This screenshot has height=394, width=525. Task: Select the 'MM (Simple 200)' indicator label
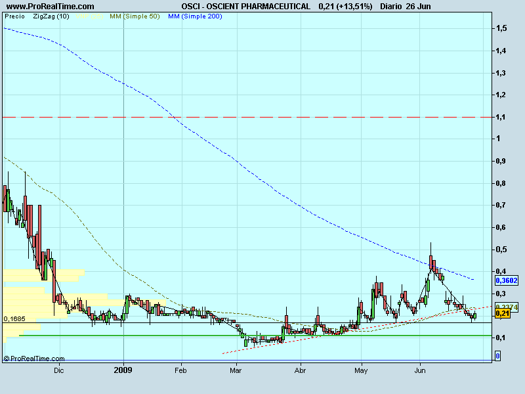(x=195, y=16)
